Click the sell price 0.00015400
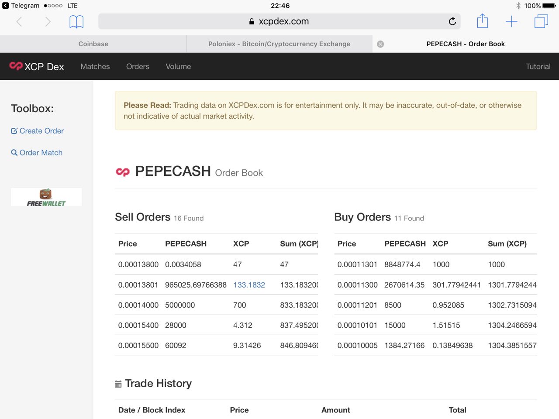Image resolution: width=559 pixels, height=419 pixels. click(x=138, y=325)
